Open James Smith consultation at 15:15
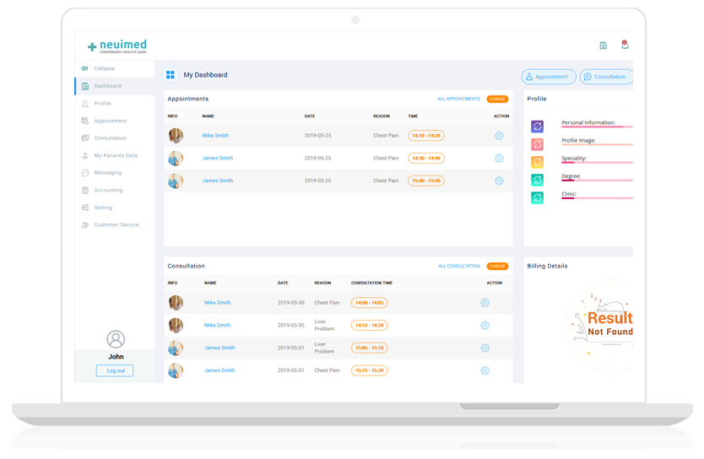The height and width of the screenshot is (459, 704). pyautogui.click(x=219, y=370)
